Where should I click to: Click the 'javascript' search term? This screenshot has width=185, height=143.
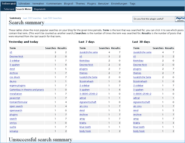[x=15, y=98]
